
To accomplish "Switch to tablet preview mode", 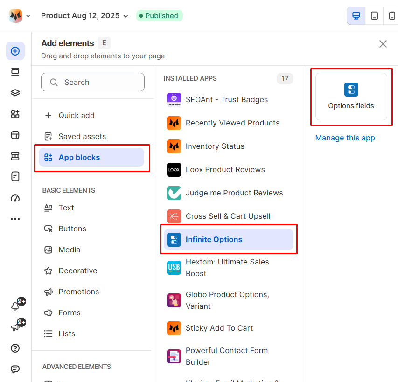I will (374, 16).
